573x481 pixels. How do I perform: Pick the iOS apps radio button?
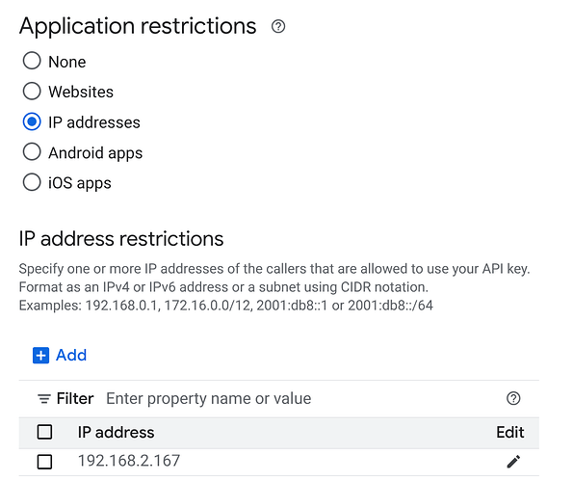click(x=32, y=182)
